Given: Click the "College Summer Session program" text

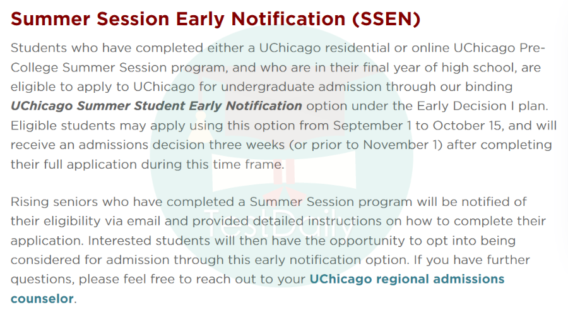Looking at the screenshot, I should coord(118,68).
